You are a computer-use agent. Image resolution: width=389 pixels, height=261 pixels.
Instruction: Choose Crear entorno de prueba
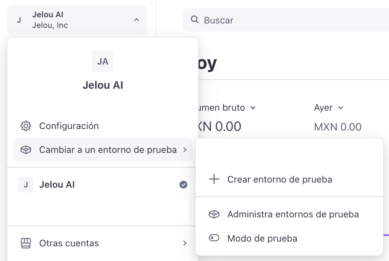click(280, 179)
